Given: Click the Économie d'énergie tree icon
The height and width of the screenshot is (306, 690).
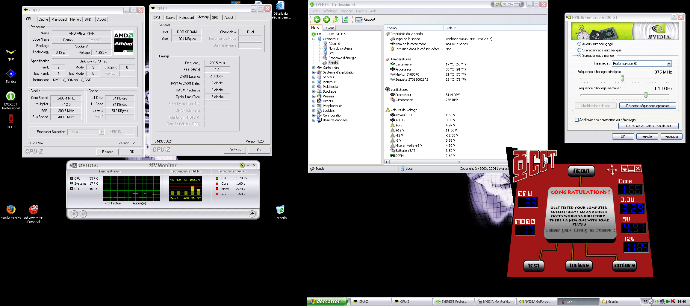Looking at the screenshot, I should [325, 58].
